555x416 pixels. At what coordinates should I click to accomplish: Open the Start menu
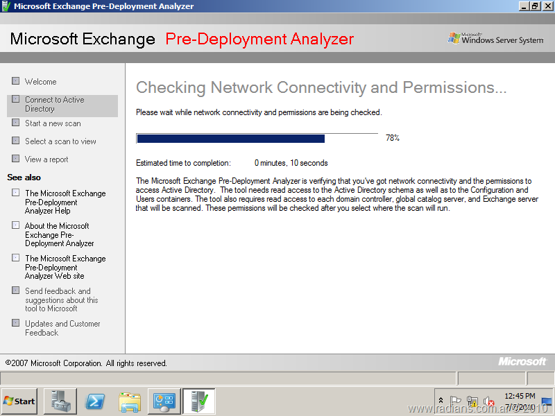(x=19, y=401)
